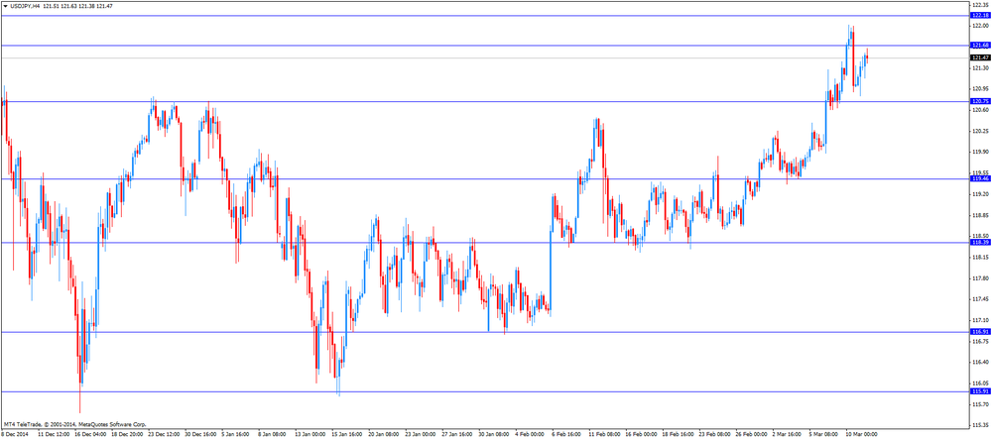Click the current price label 121.47
The image size is (992, 439).
[x=980, y=57]
